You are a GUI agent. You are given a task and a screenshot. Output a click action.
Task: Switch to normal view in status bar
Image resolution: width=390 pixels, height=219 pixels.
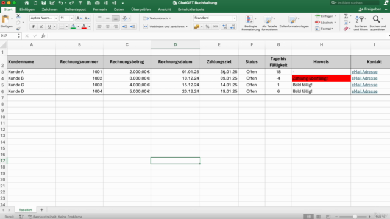[x=309, y=217]
